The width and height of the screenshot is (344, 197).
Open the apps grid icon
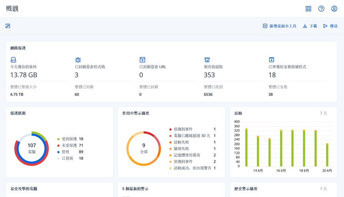coord(308,9)
